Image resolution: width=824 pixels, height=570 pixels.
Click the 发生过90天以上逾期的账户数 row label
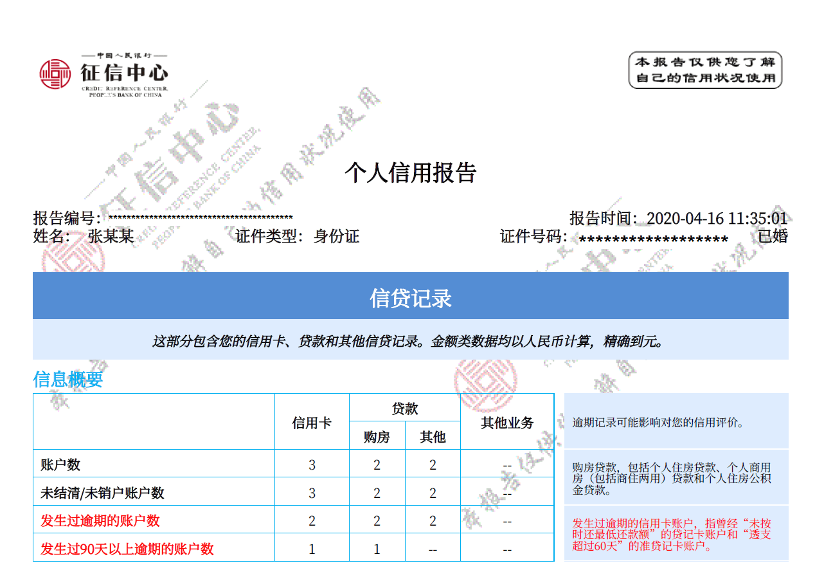127,549
